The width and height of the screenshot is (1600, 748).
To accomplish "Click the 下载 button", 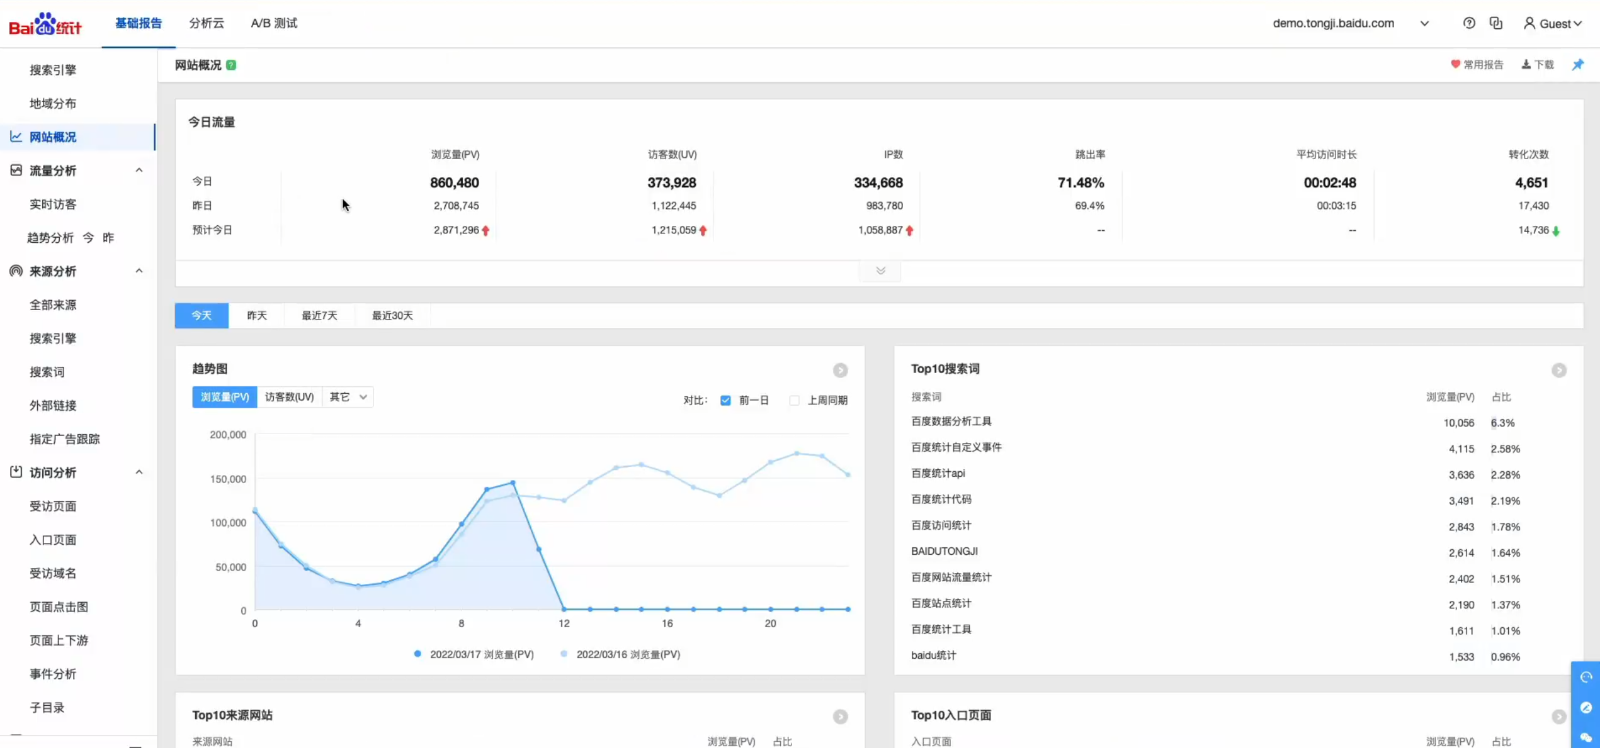I will (1538, 64).
